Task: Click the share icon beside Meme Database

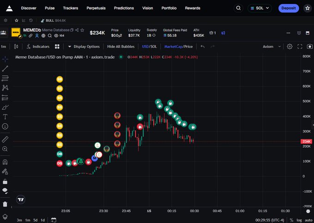Action: (x=77, y=30)
